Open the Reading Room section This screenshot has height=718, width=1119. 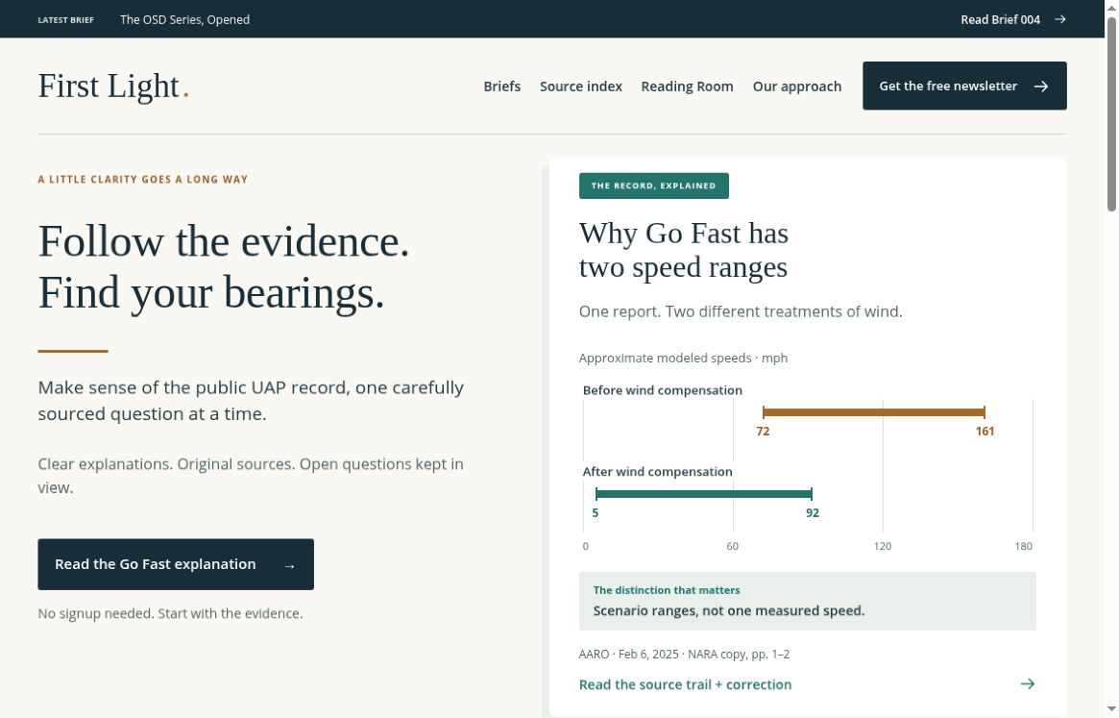point(687,87)
